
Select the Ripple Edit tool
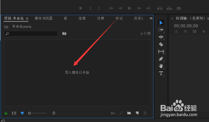click(161, 37)
